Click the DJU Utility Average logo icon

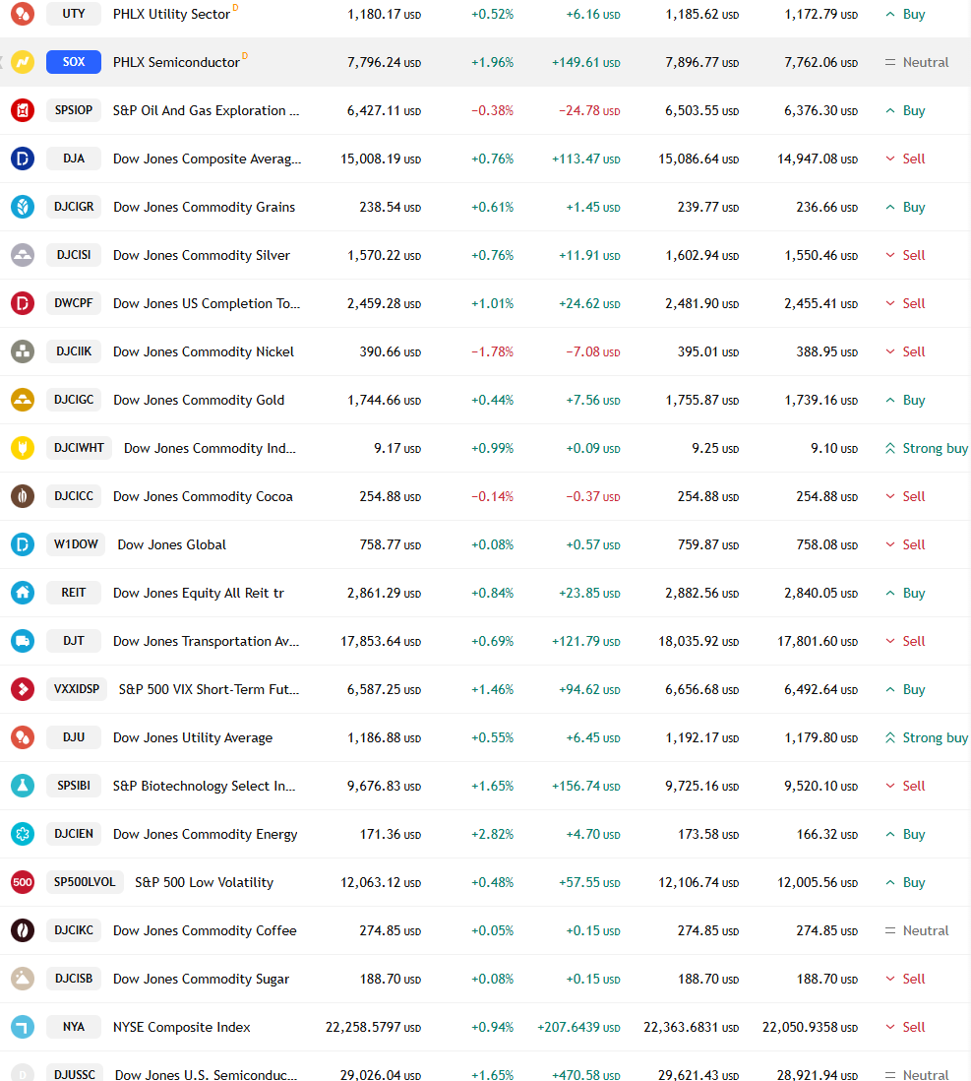pos(22,737)
